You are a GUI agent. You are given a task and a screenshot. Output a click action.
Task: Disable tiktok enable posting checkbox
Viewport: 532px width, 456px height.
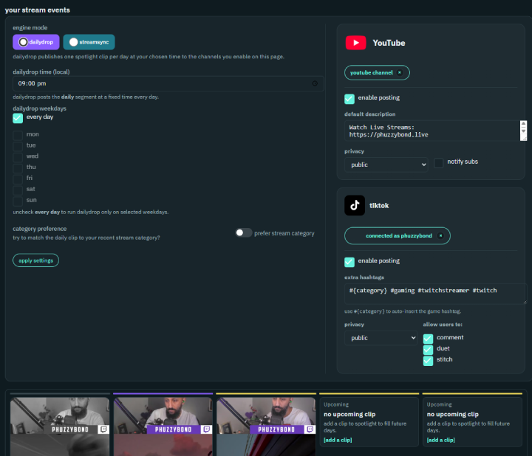[349, 262]
